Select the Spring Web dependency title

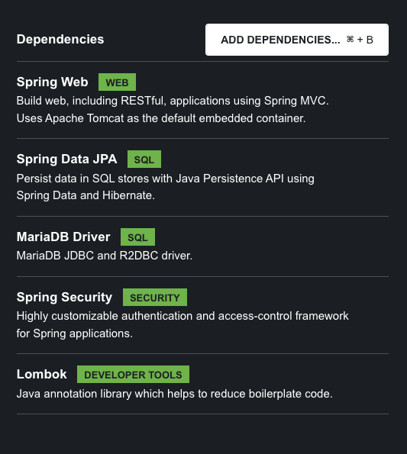pyautogui.click(x=53, y=82)
